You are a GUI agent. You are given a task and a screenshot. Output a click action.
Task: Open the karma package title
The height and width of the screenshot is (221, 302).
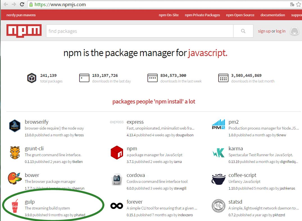[235, 148]
